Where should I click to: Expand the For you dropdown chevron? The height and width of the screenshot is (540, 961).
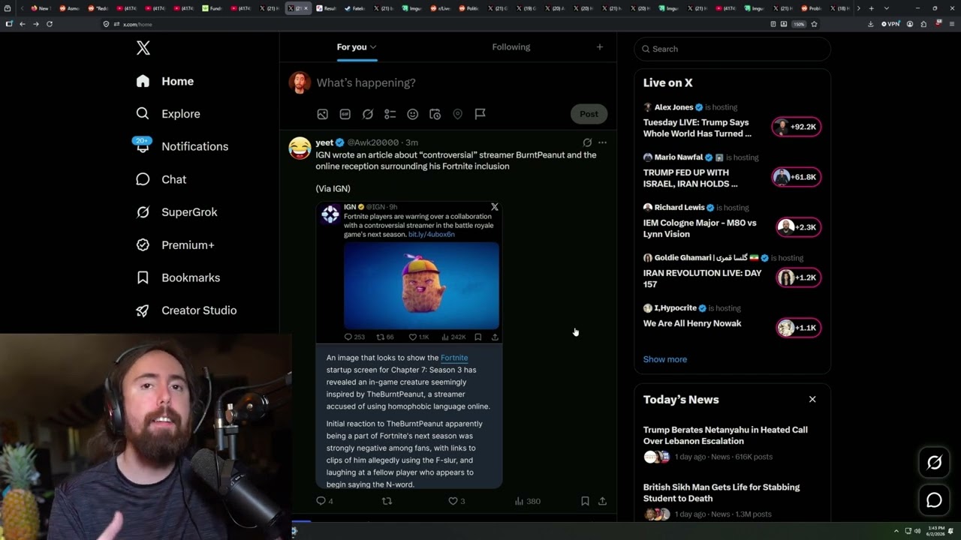373,47
